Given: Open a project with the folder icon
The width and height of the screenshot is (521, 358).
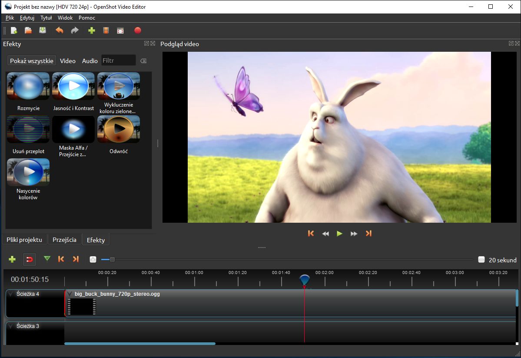Looking at the screenshot, I should (x=28, y=30).
